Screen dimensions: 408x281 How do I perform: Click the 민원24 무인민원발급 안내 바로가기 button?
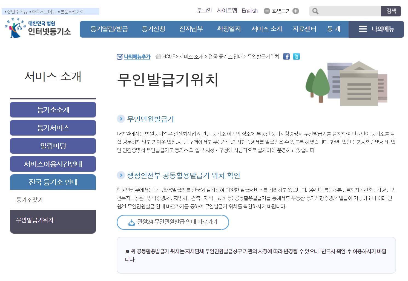(173, 222)
